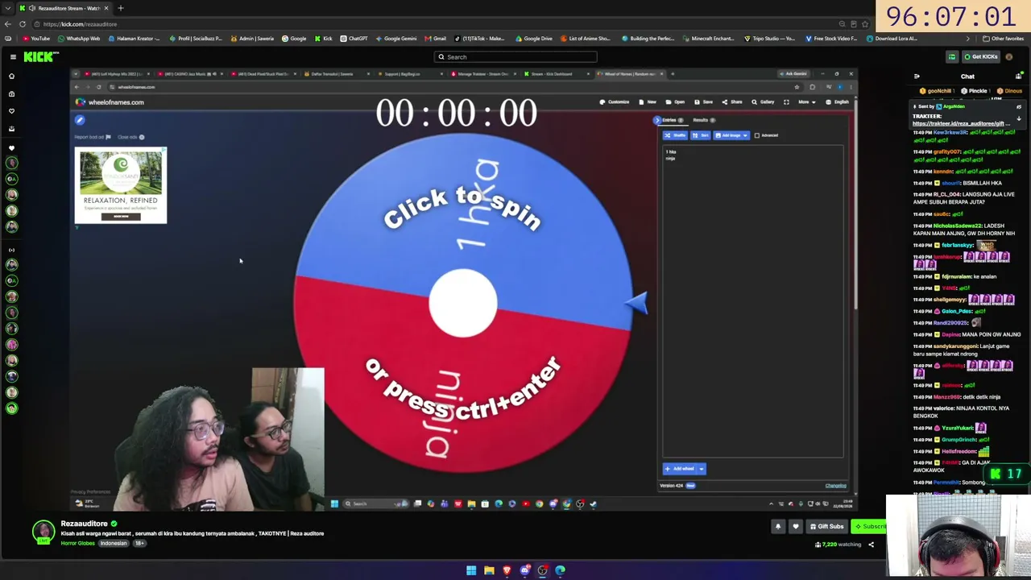The height and width of the screenshot is (580, 1031).
Task: Click the Gift Subs button
Action: click(x=827, y=526)
